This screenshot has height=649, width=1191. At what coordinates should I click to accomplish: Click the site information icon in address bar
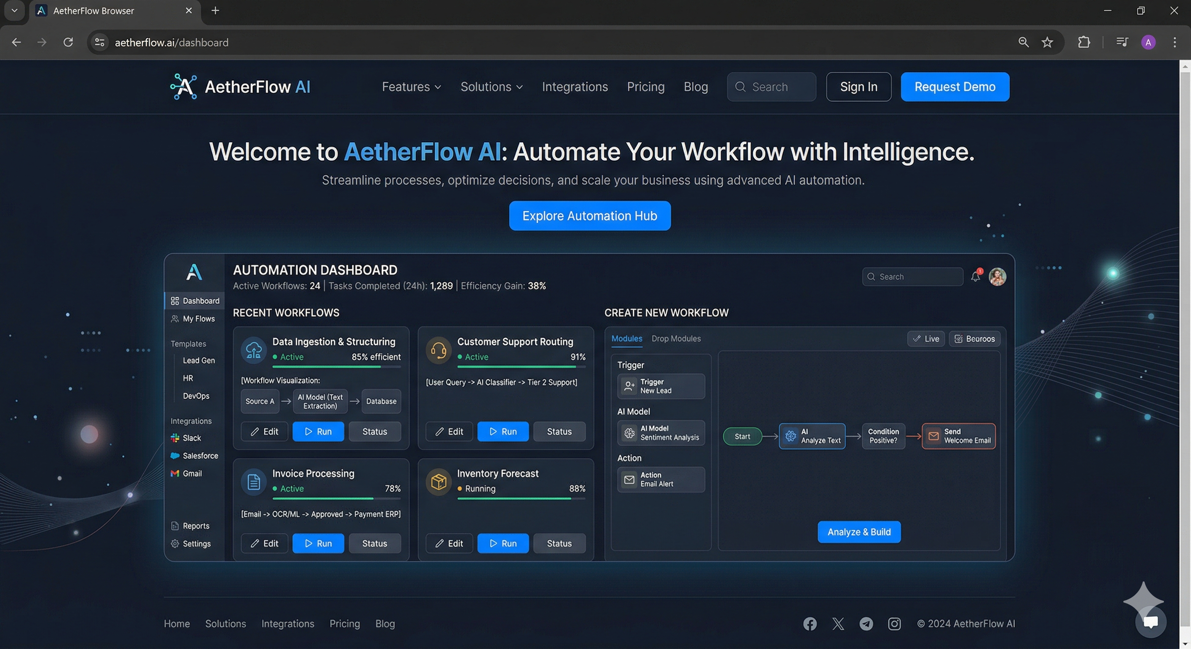click(99, 42)
